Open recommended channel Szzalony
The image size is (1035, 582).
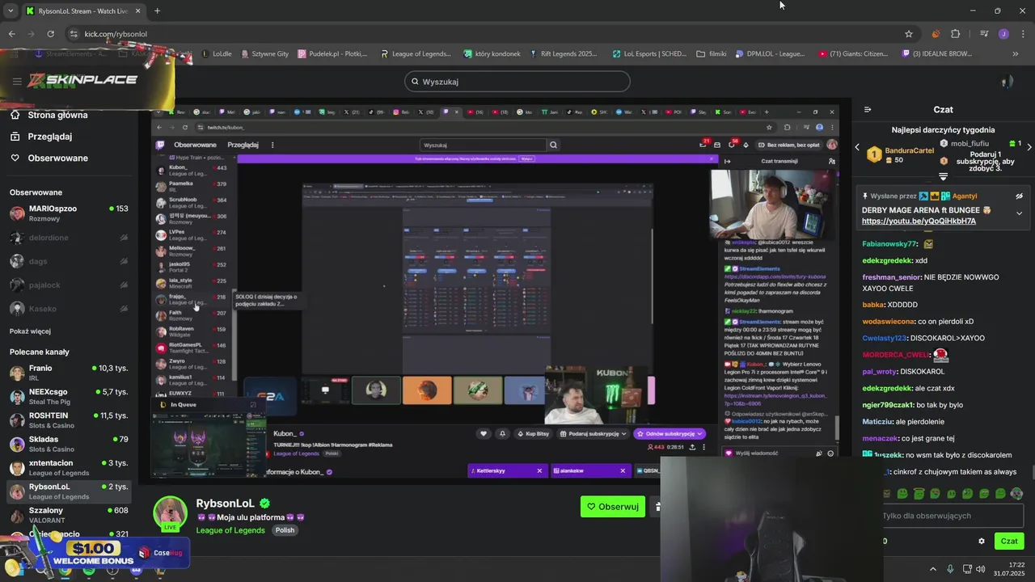[x=69, y=515]
